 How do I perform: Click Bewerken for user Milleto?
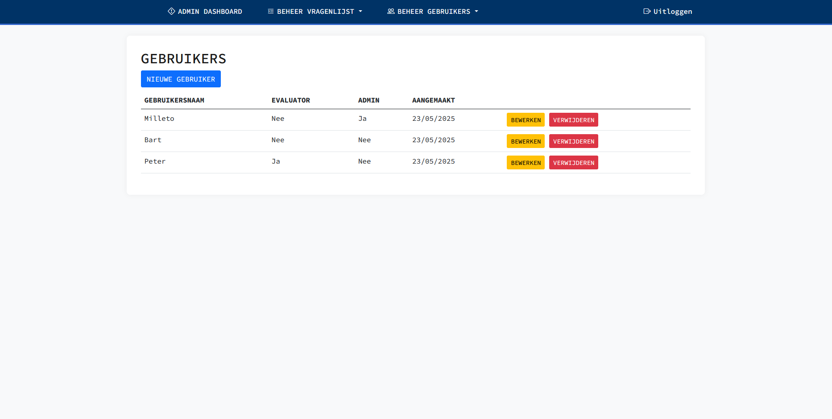pyautogui.click(x=526, y=119)
